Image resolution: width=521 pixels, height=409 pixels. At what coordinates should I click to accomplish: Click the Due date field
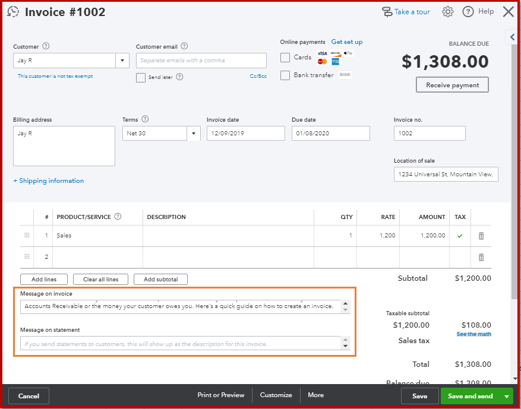[331, 133]
